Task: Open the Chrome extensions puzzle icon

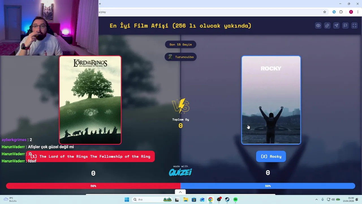Action: point(341,12)
